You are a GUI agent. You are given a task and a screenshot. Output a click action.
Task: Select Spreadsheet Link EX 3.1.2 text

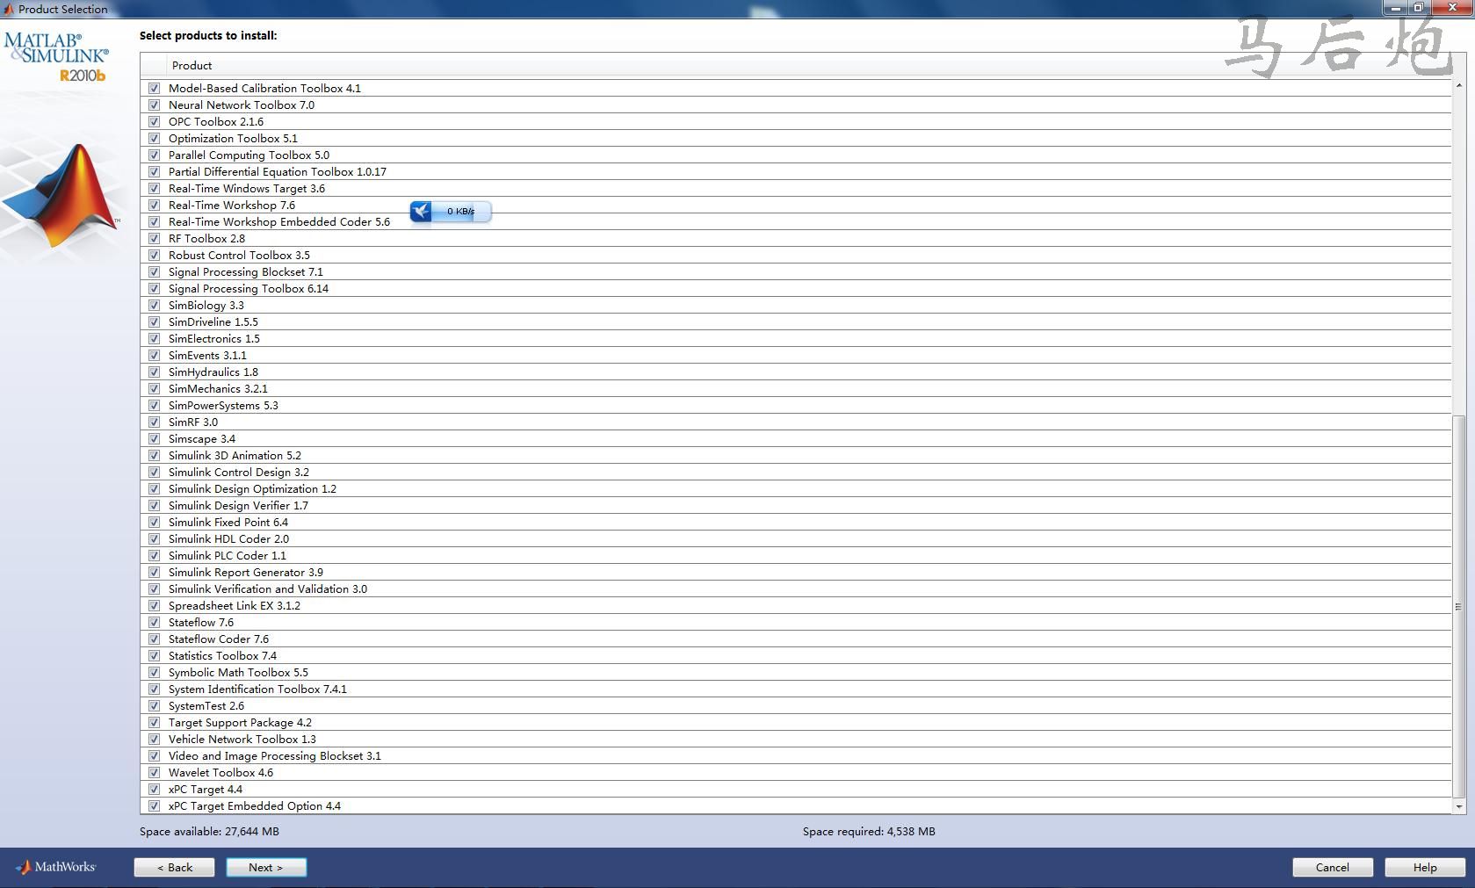(x=235, y=605)
